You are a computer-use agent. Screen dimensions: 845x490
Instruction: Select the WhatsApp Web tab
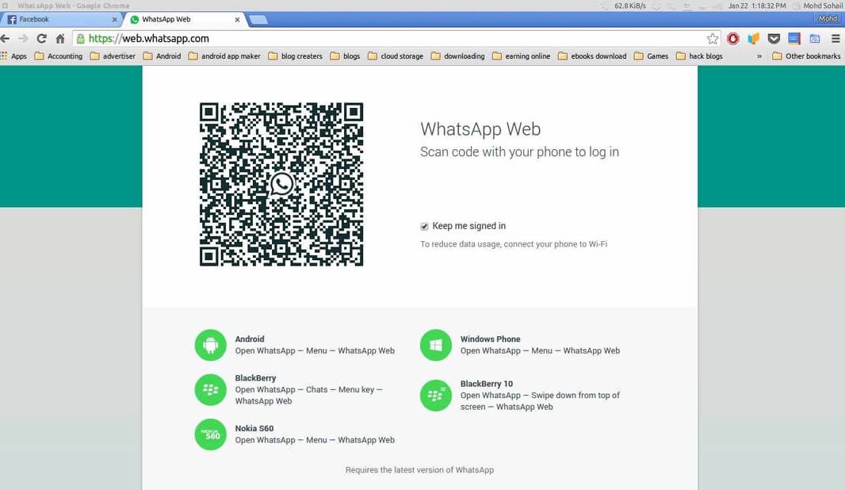pos(181,19)
